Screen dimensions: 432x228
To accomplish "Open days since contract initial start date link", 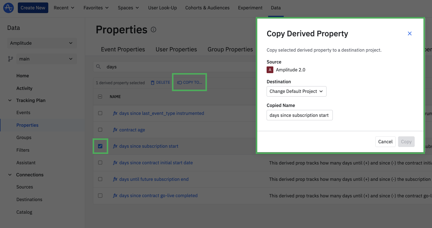I will click(156, 163).
